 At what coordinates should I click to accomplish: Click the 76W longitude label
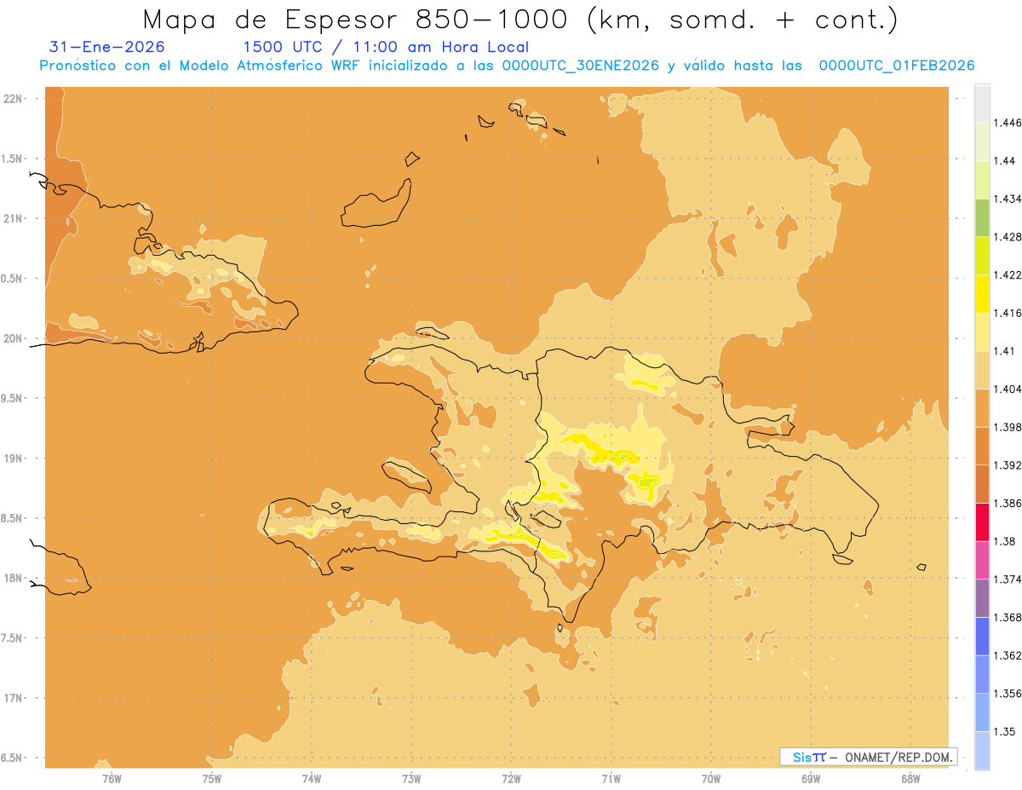tap(112, 779)
